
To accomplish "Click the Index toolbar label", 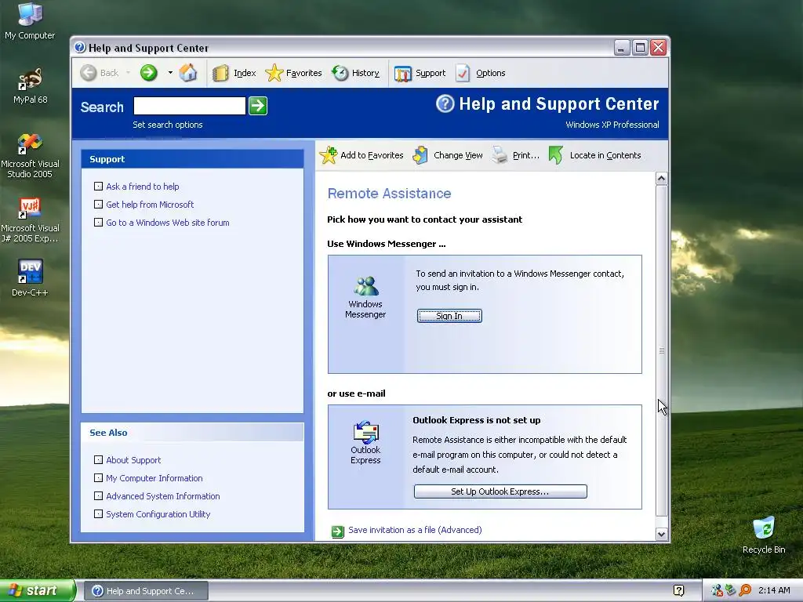I will click(x=245, y=73).
